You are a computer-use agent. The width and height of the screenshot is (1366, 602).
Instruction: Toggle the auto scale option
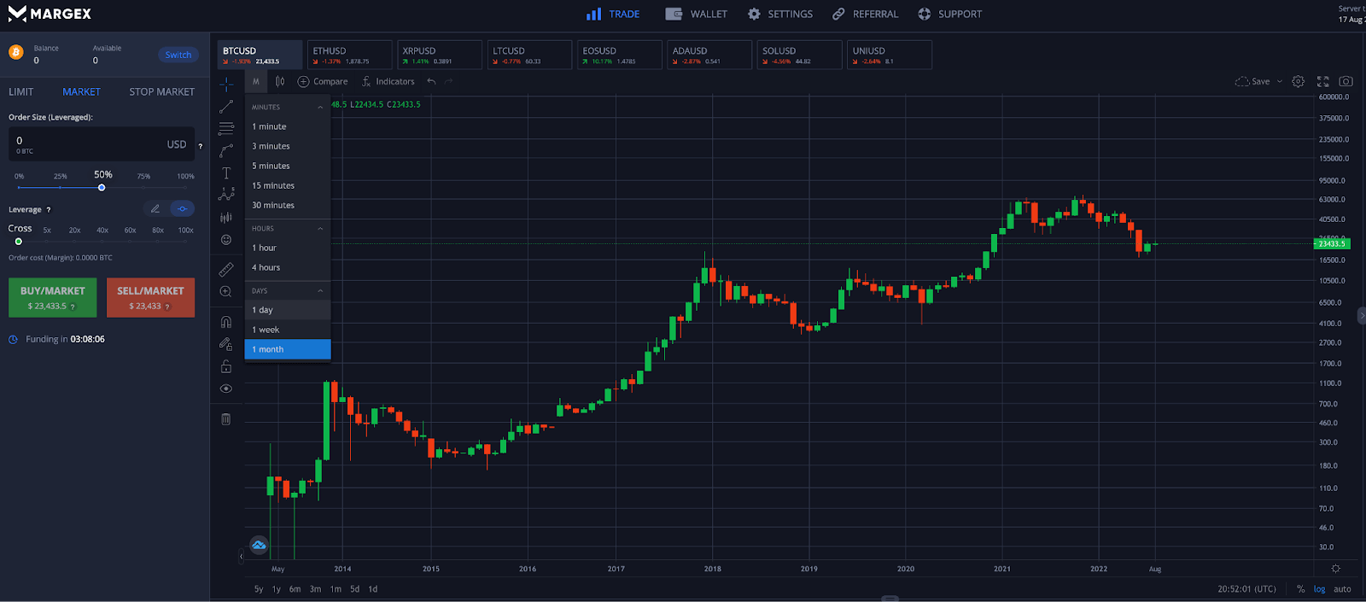click(x=1342, y=589)
